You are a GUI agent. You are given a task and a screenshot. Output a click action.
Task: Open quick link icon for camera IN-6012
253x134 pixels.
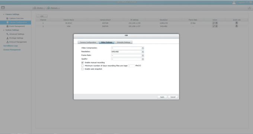[x=237, y=23]
